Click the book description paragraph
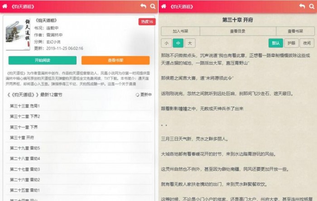This screenshot has height=201, width=317. click(78, 78)
